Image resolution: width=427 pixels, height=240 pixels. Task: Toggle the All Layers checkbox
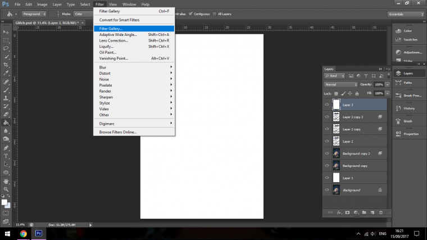coord(215,14)
